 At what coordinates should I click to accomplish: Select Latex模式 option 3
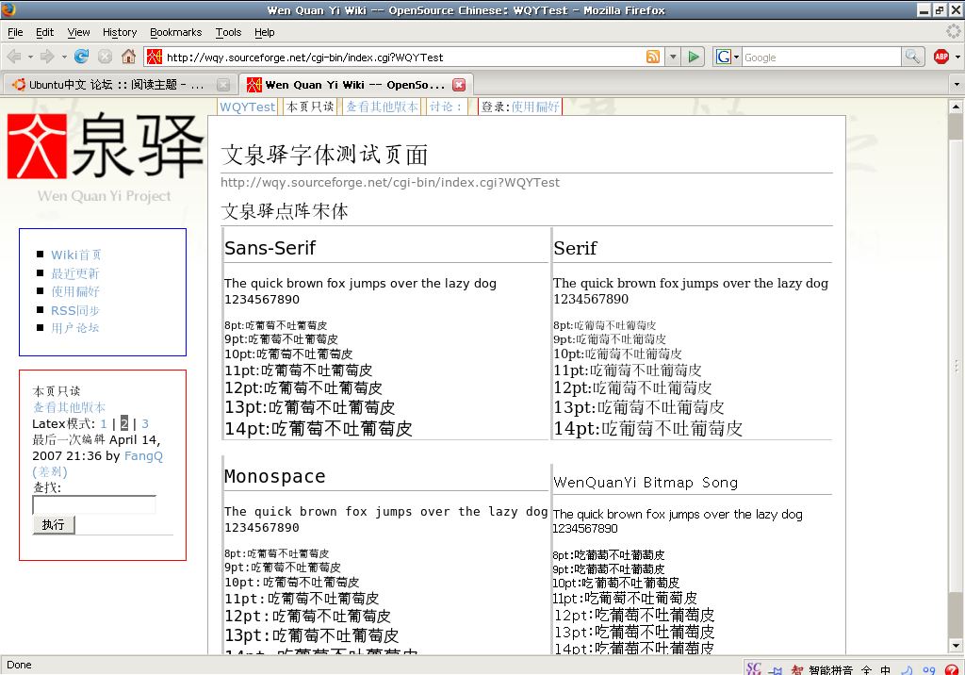click(x=145, y=423)
